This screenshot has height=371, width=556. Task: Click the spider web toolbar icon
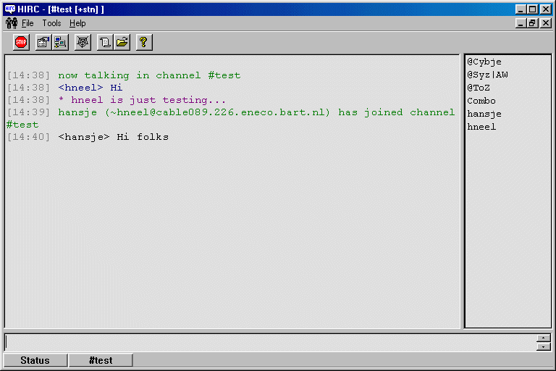pos(83,42)
